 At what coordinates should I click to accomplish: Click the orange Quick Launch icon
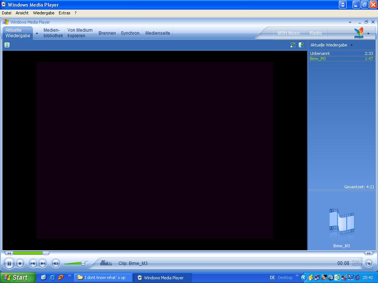(61, 277)
